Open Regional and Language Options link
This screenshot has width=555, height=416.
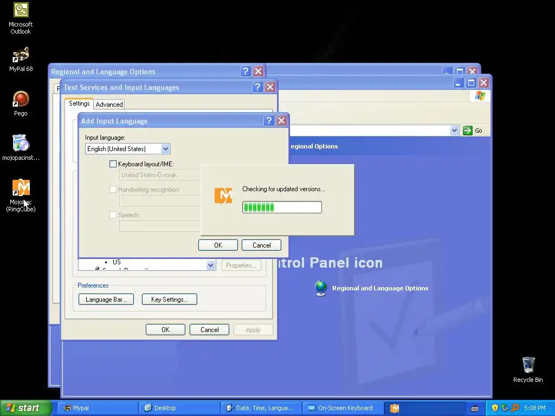(380, 288)
